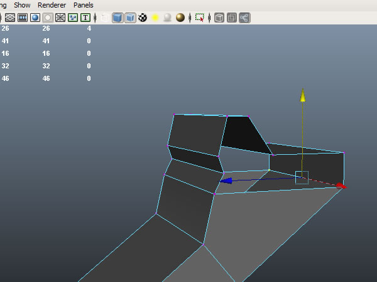
Task: Click Use All Lights yellow icon
Action: coord(155,18)
